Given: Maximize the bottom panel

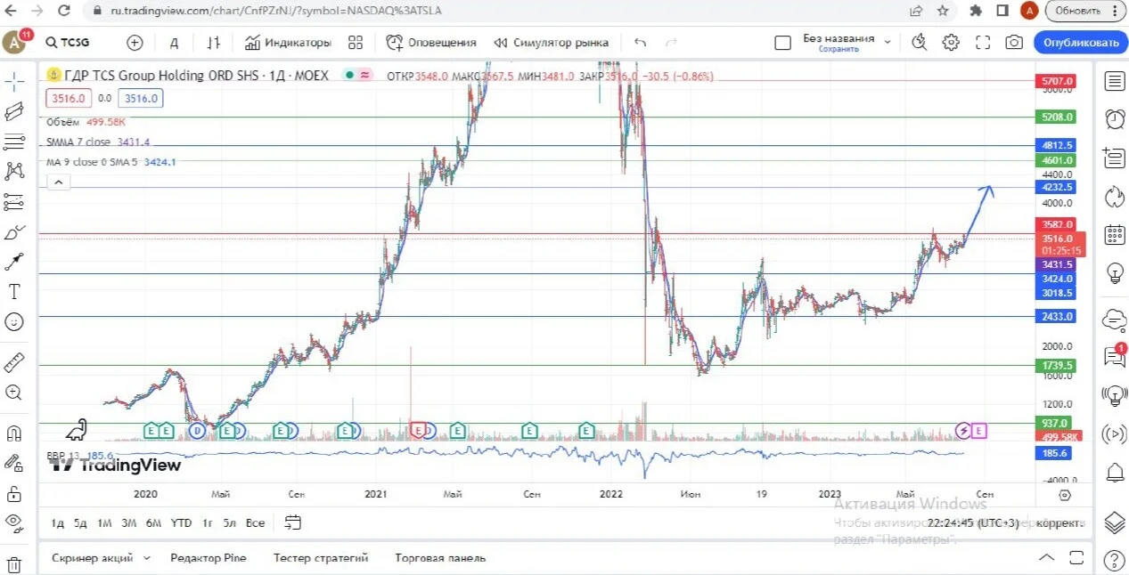Looking at the screenshot, I should [x=1076, y=558].
